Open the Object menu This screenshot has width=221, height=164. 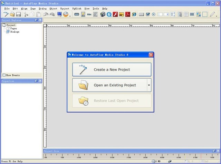click(53, 8)
